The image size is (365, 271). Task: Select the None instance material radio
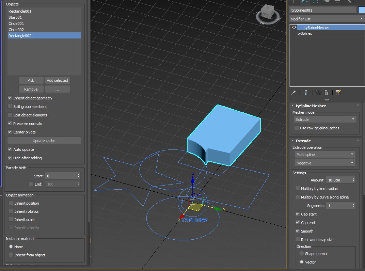tap(11, 246)
